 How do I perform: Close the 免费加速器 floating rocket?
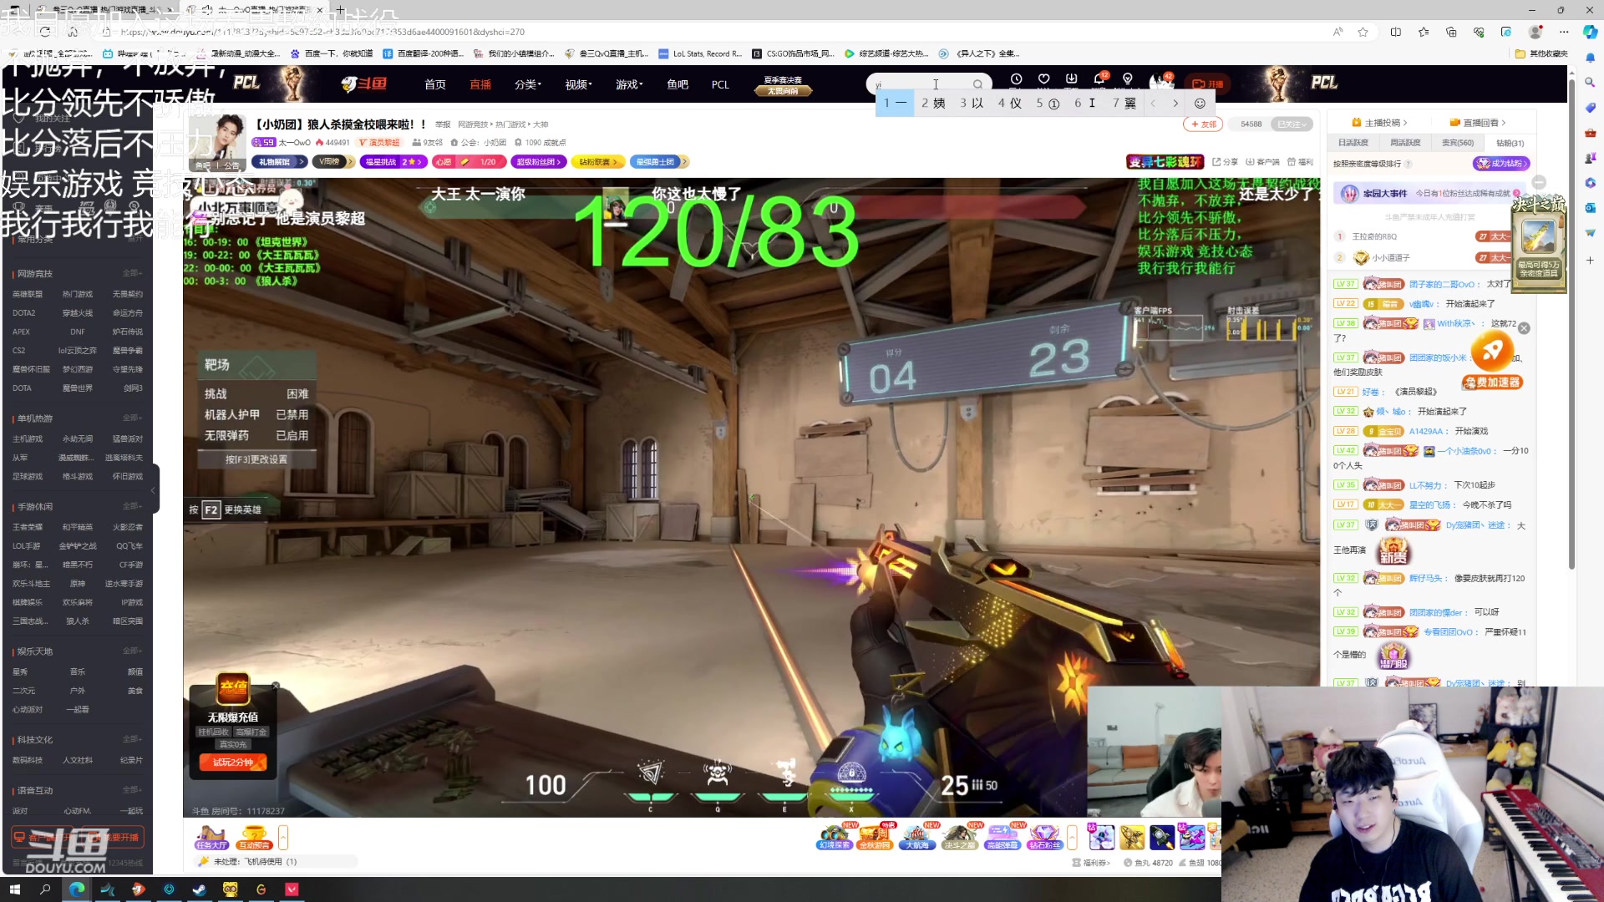(x=1524, y=328)
